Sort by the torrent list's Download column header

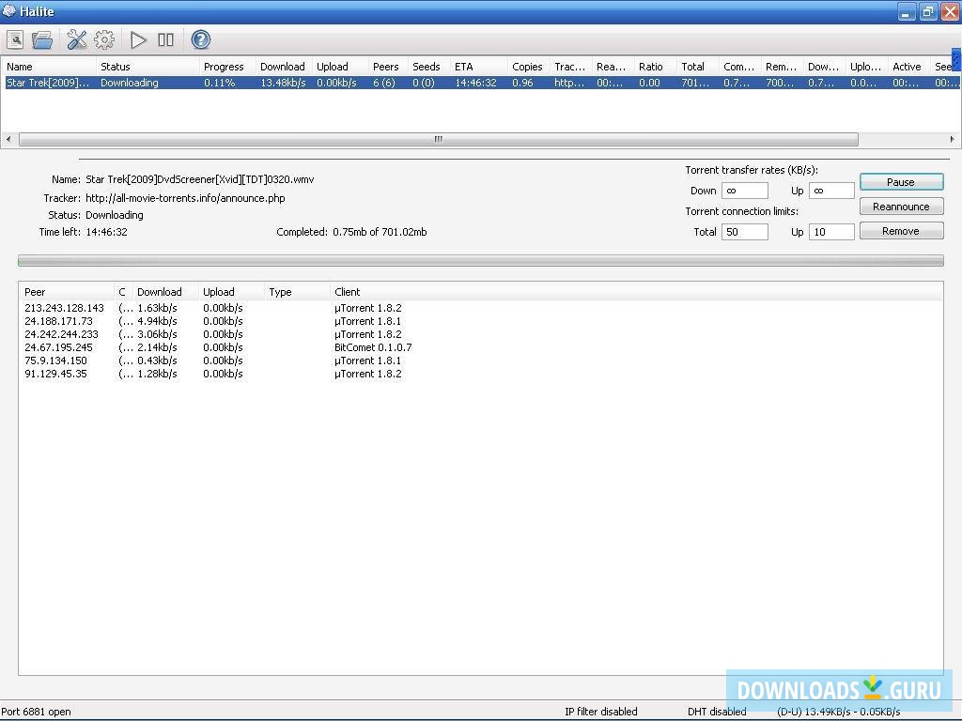(284, 67)
